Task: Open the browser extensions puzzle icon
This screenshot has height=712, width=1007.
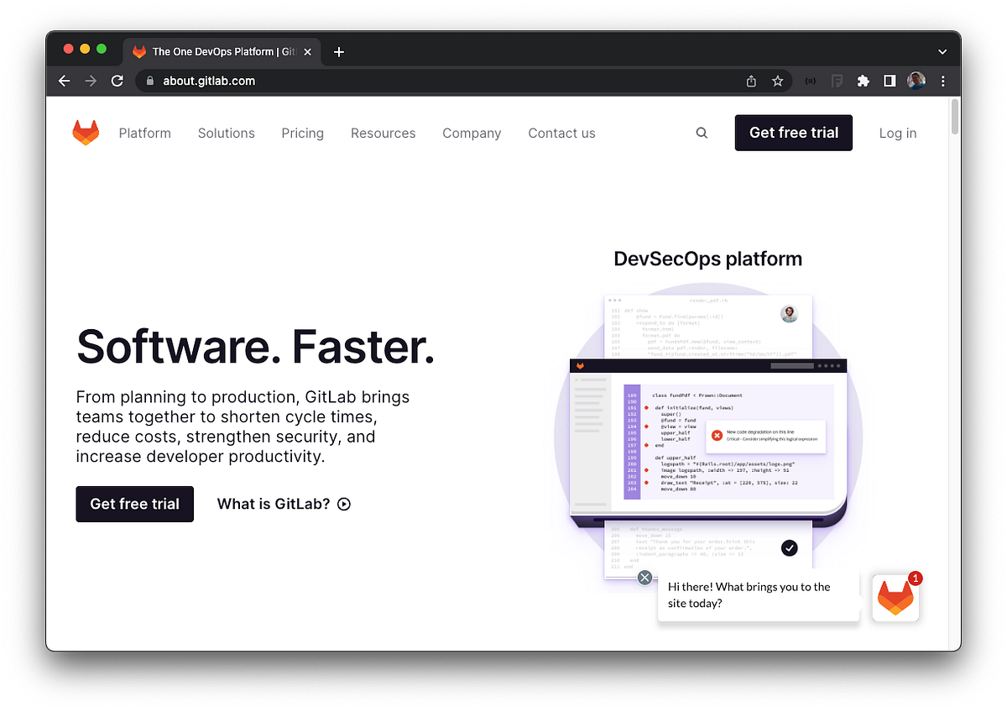Action: point(864,81)
